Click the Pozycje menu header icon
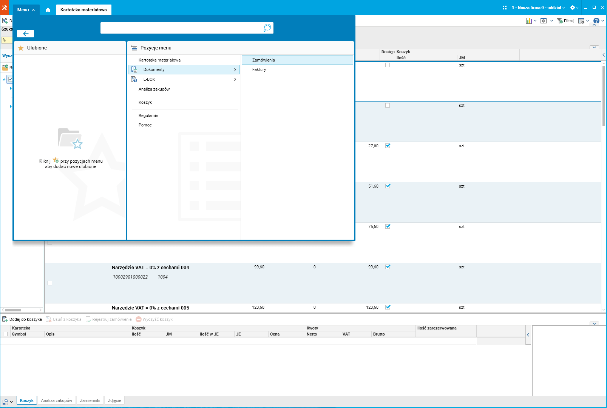 pos(134,48)
